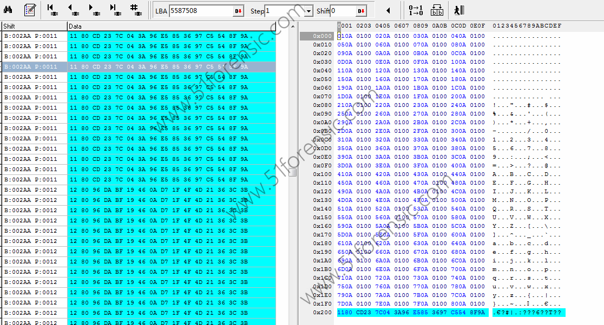The image size is (604, 325).
Task: Go to next record icon
Action: pyautogui.click(x=94, y=9)
